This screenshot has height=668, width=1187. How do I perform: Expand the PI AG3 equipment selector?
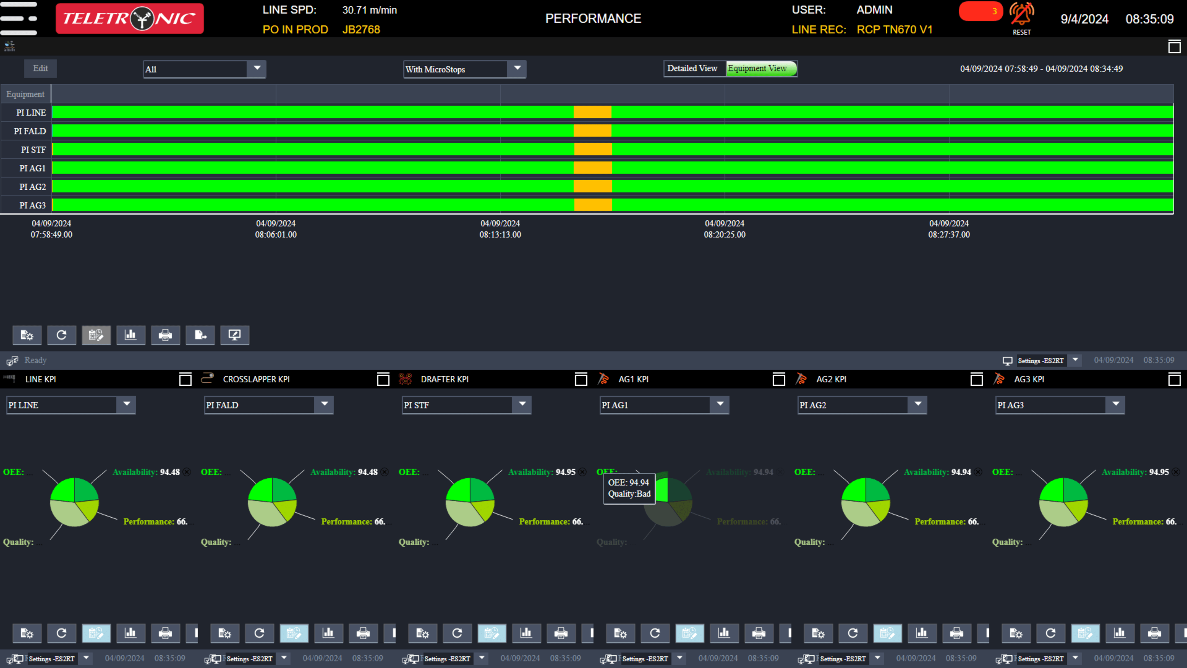click(x=1116, y=405)
